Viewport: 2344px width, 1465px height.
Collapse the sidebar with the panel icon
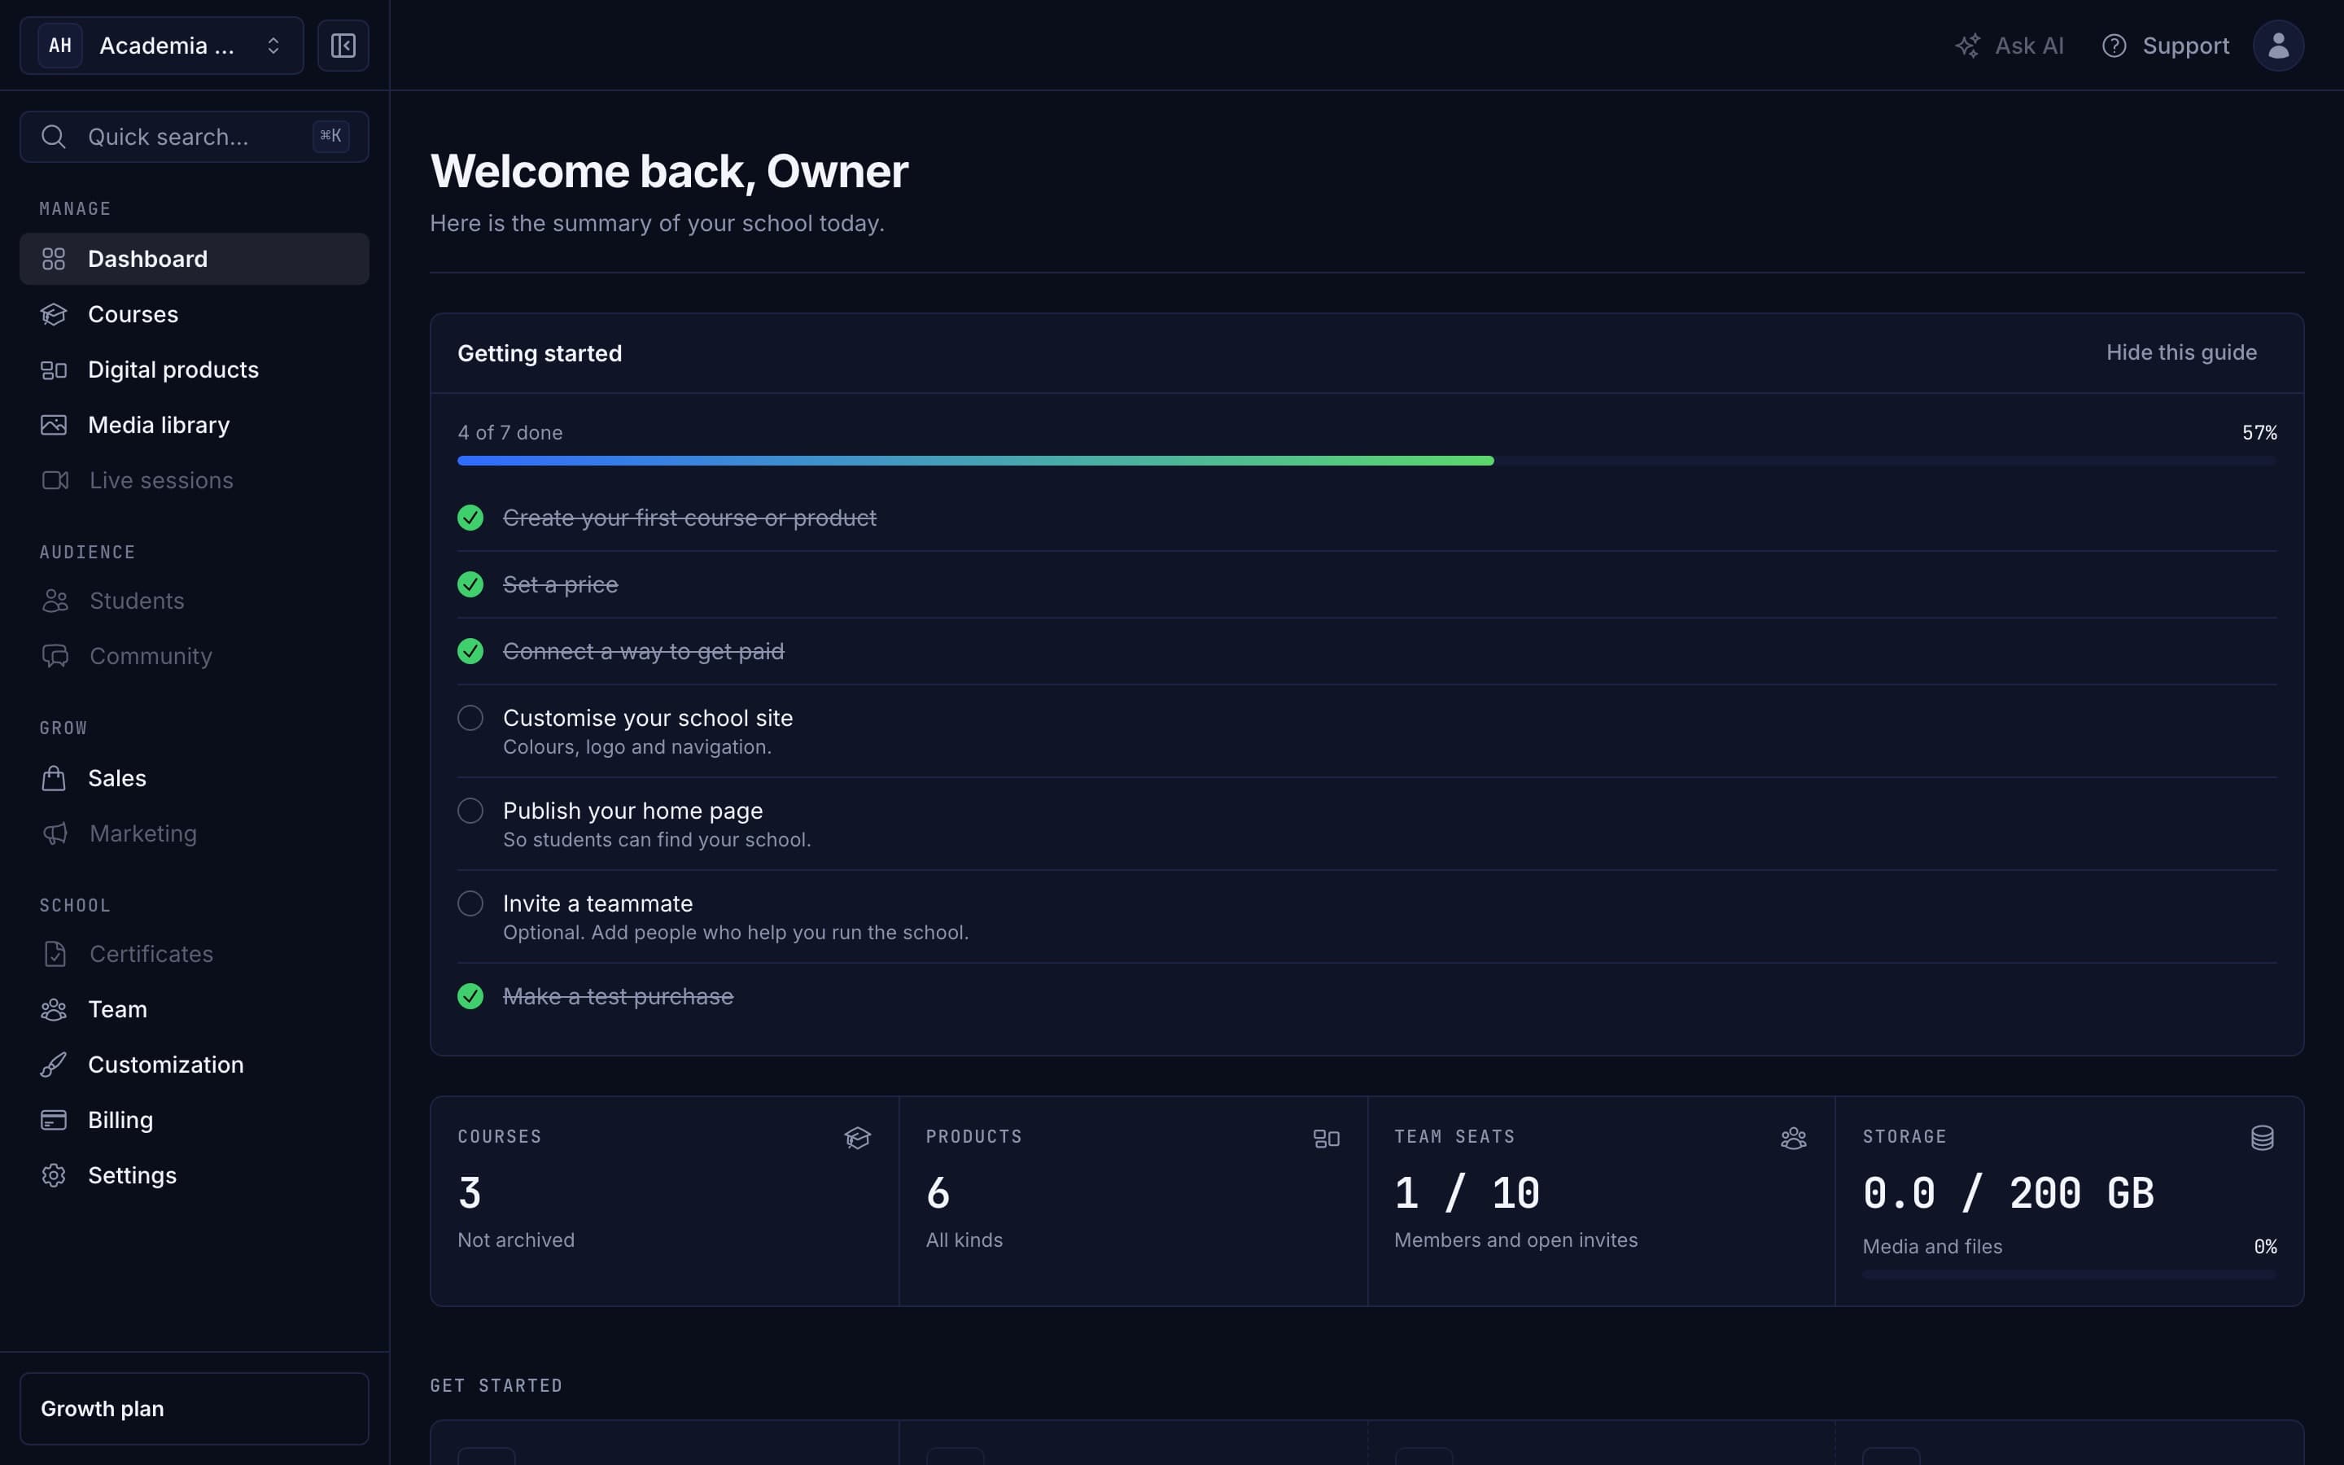click(343, 46)
